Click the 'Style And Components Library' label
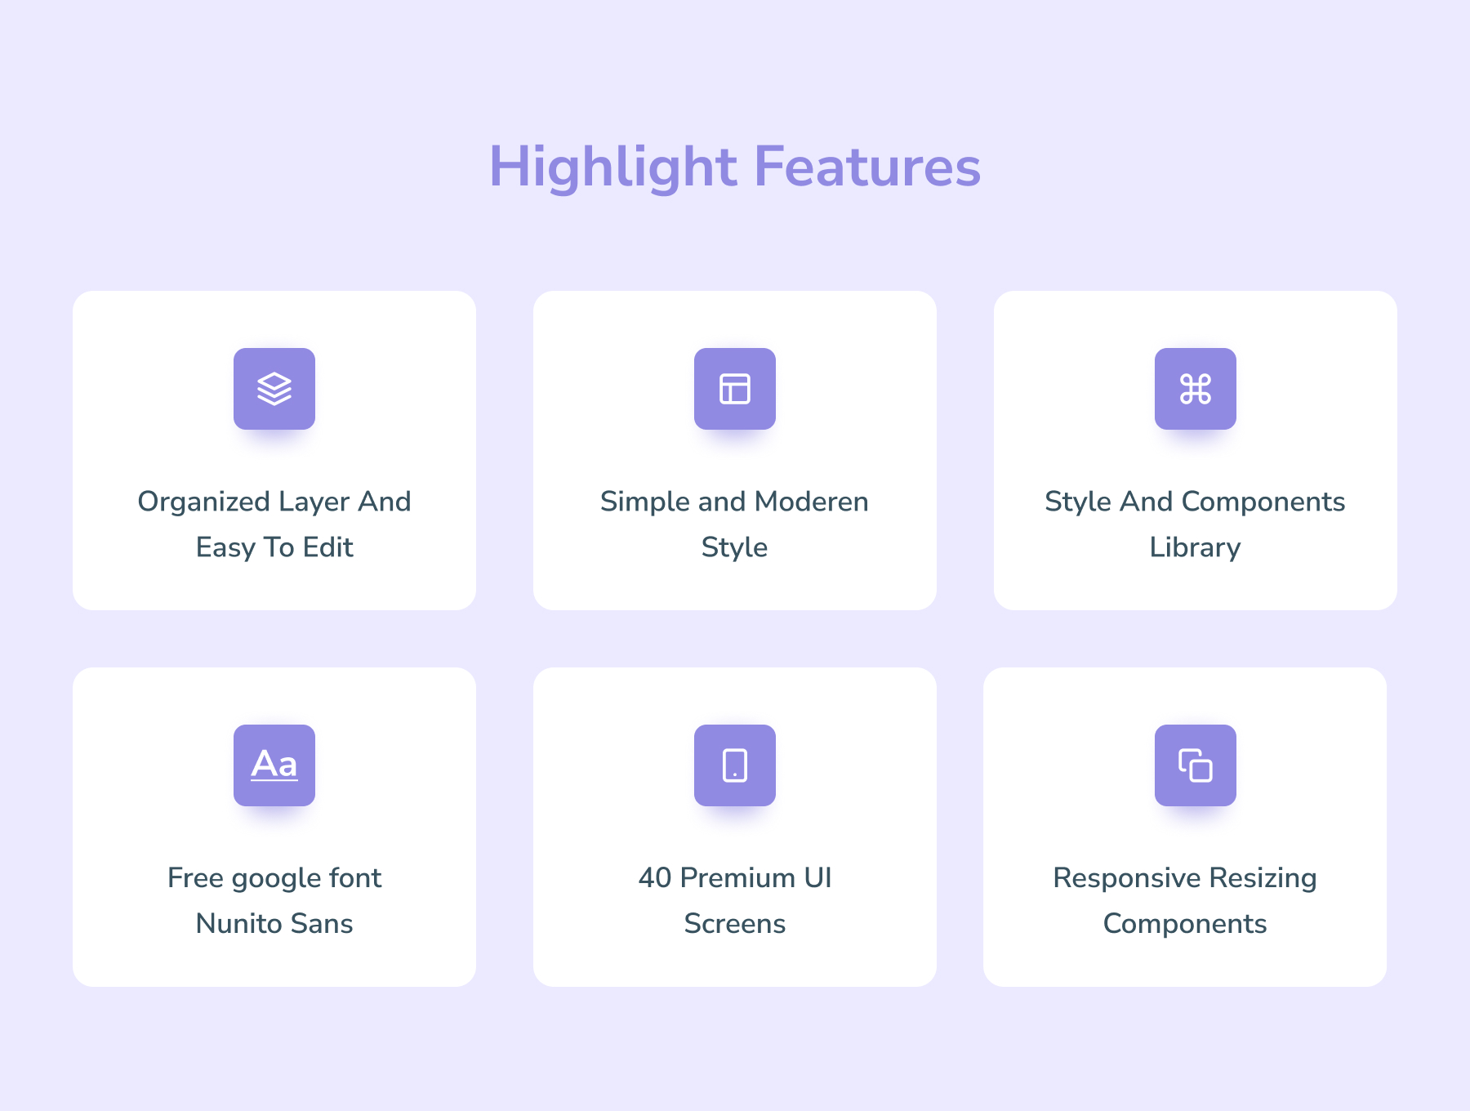 click(x=1196, y=524)
